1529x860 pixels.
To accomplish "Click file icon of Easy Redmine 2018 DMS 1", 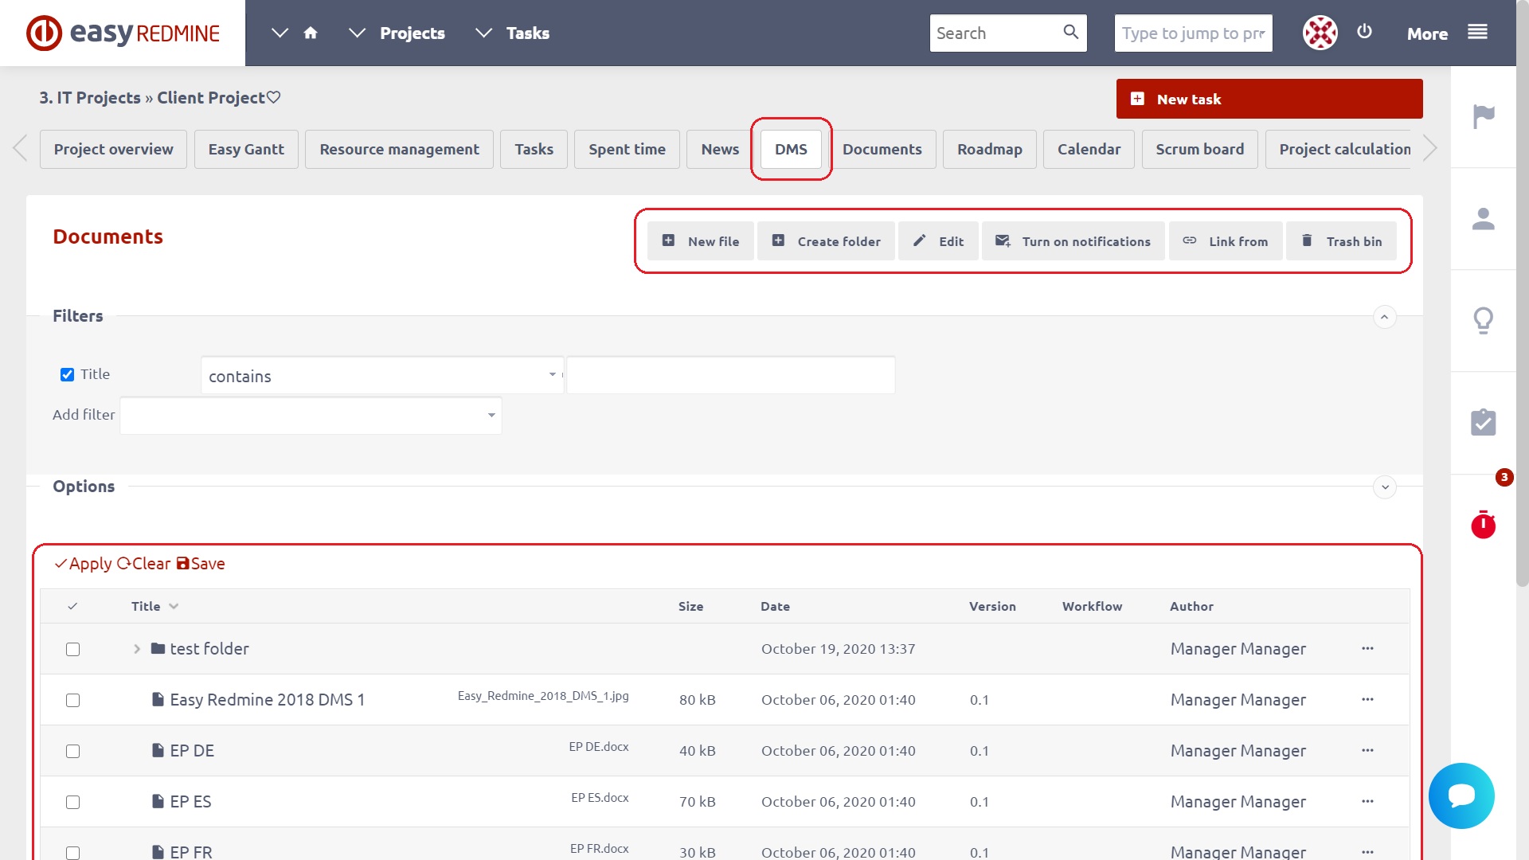I will tap(158, 699).
